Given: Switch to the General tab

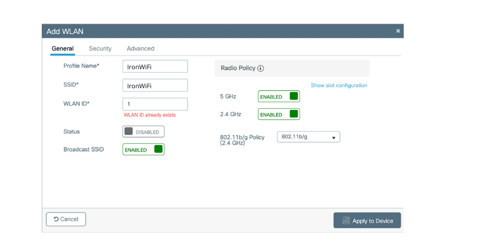Looking at the screenshot, I should point(62,49).
